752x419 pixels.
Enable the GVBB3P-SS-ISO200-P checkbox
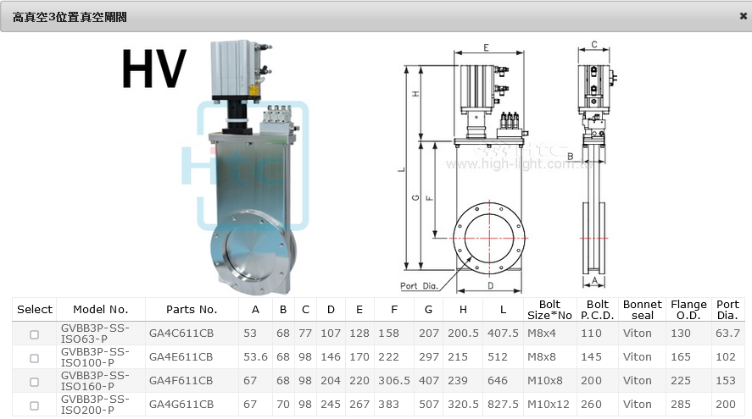click(35, 405)
